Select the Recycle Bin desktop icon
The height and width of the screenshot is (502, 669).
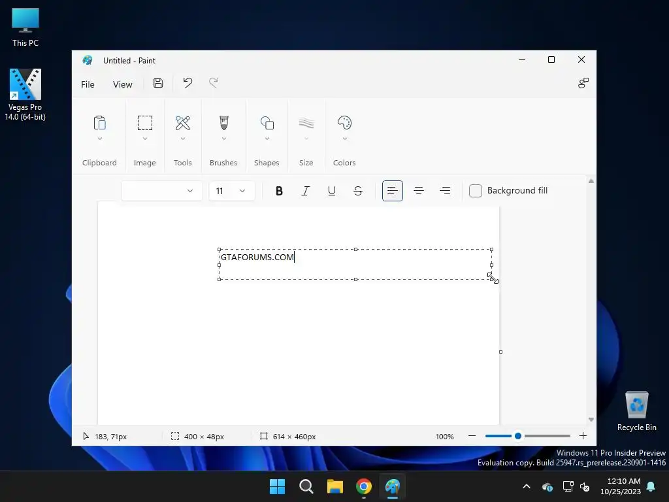tap(636, 411)
